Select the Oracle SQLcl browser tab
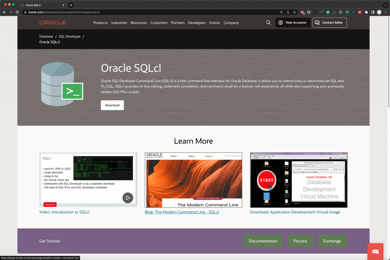The width and height of the screenshot is (390, 260). click(x=42, y=5)
